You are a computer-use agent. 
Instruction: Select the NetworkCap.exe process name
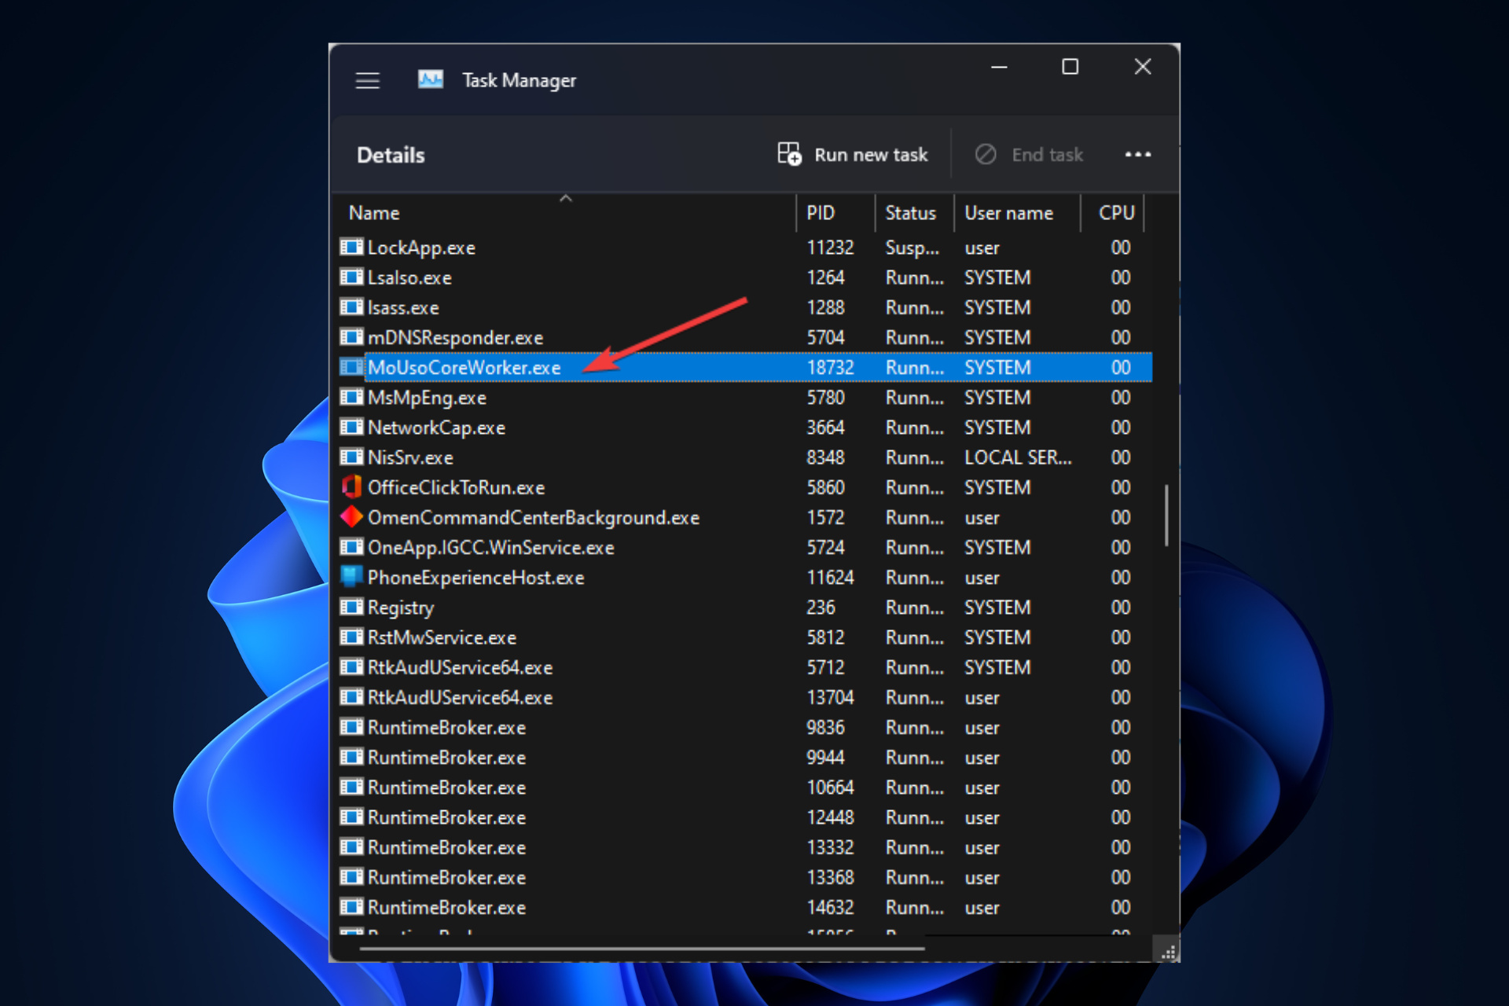click(436, 428)
